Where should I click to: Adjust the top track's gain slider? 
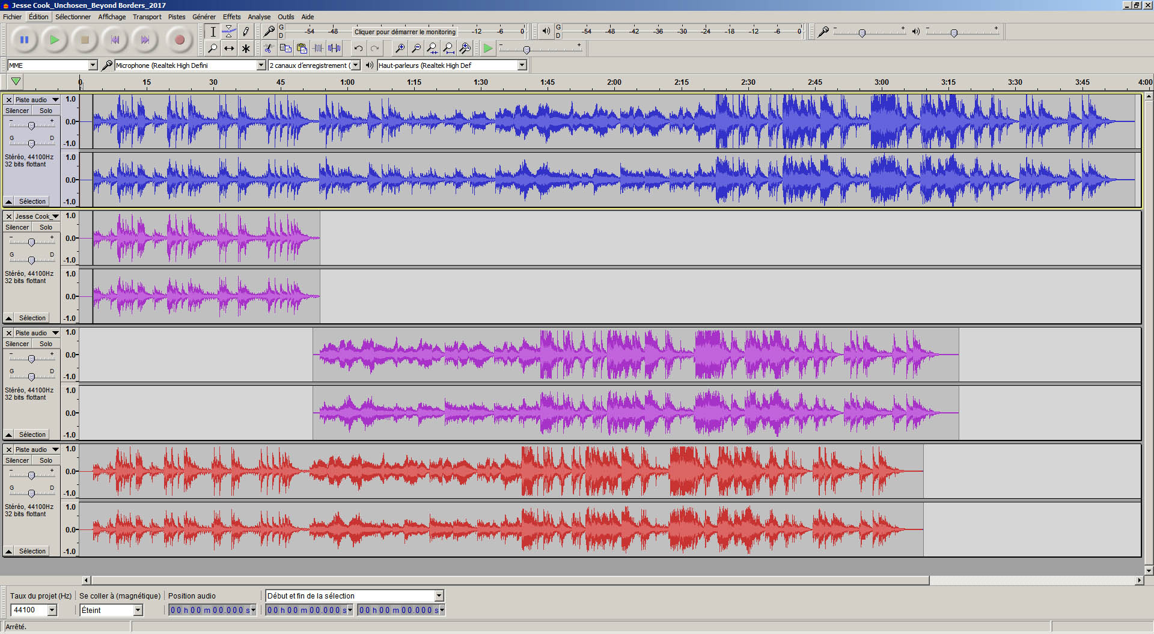pyautogui.click(x=31, y=124)
